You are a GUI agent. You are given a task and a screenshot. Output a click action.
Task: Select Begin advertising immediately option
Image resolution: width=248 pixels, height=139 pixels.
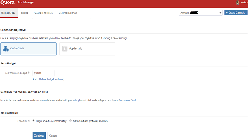[x=33, y=121]
